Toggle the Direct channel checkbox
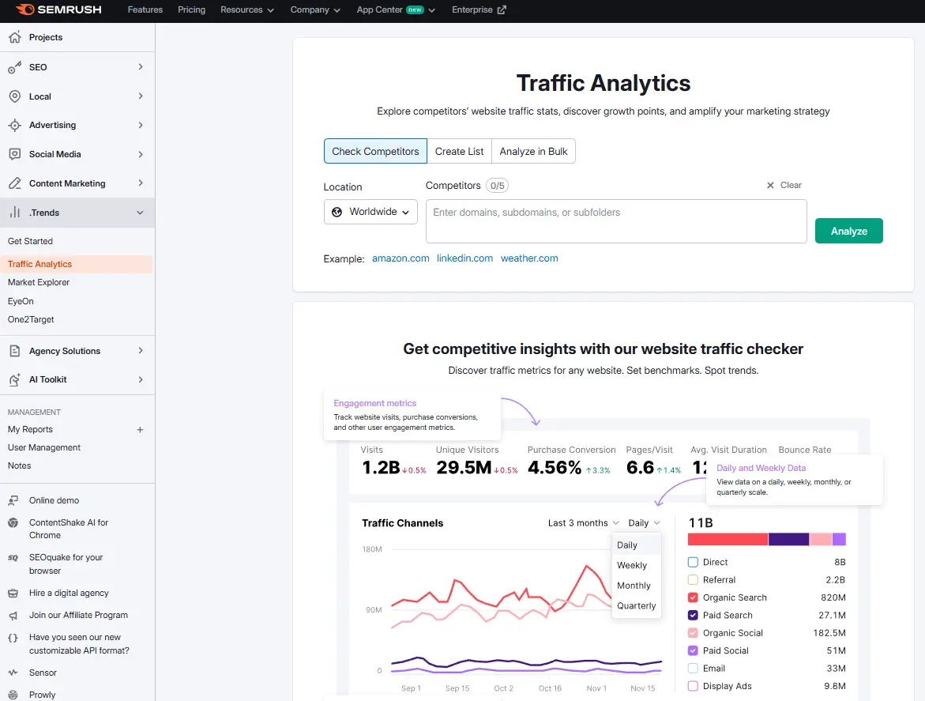The height and width of the screenshot is (701, 925). (x=694, y=563)
